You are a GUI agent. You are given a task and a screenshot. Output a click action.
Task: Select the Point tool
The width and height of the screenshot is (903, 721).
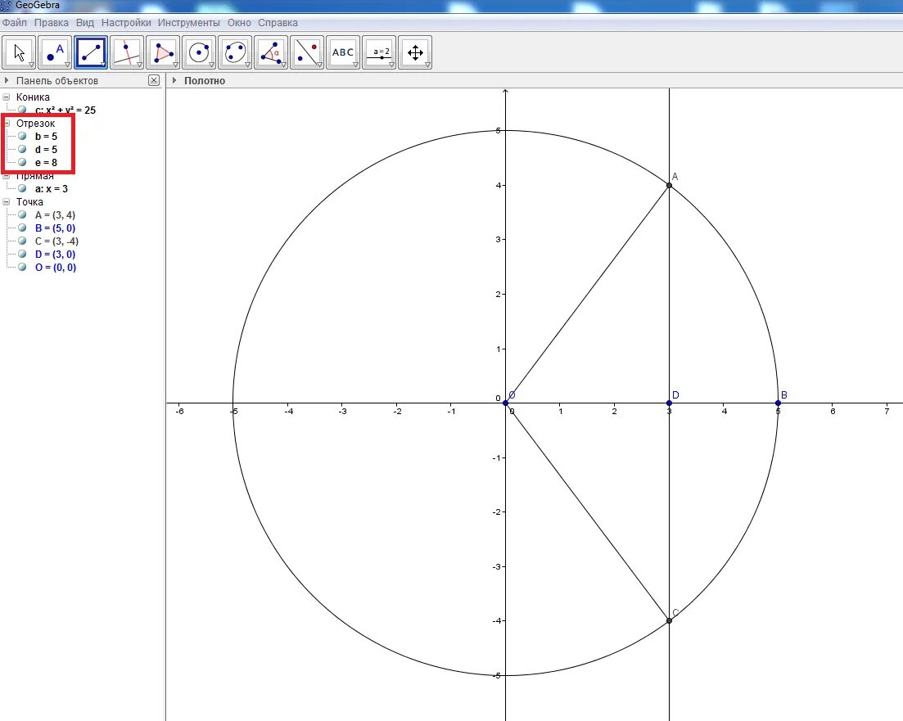pos(55,52)
